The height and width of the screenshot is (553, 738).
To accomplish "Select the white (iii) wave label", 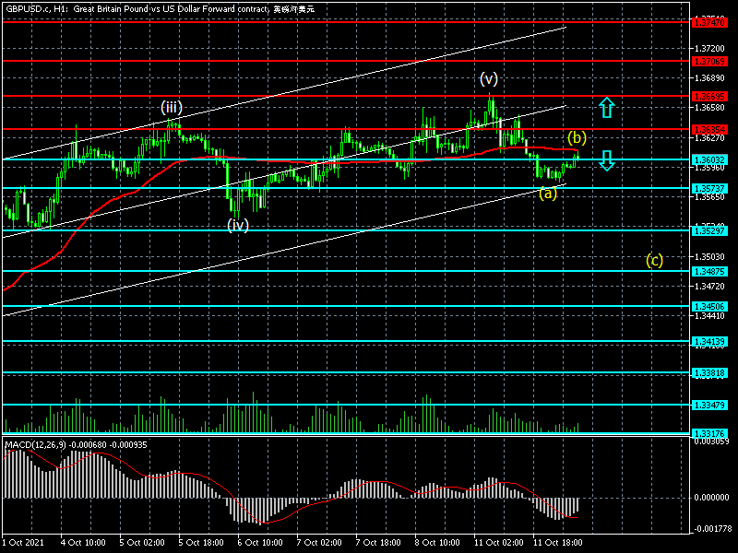I will pos(171,108).
